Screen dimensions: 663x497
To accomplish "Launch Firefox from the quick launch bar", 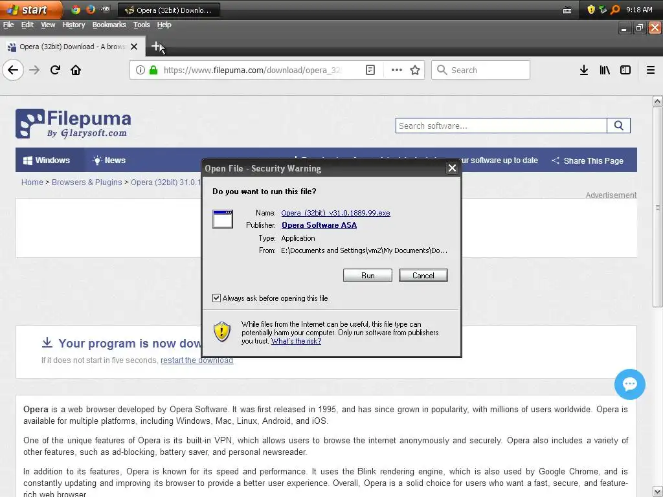I will pos(91,10).
